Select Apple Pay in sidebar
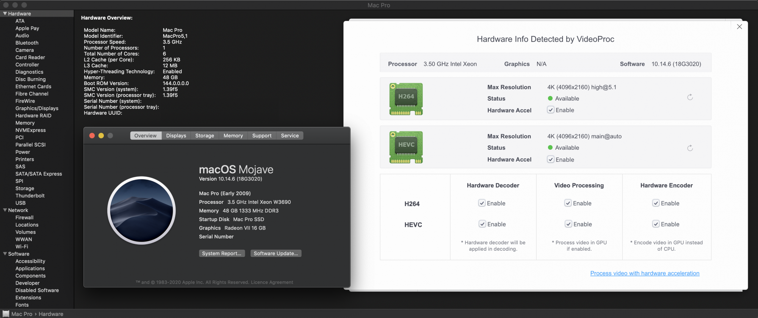Image resolution: width=758 pixels, height=318 pixels. coord(27,28)
